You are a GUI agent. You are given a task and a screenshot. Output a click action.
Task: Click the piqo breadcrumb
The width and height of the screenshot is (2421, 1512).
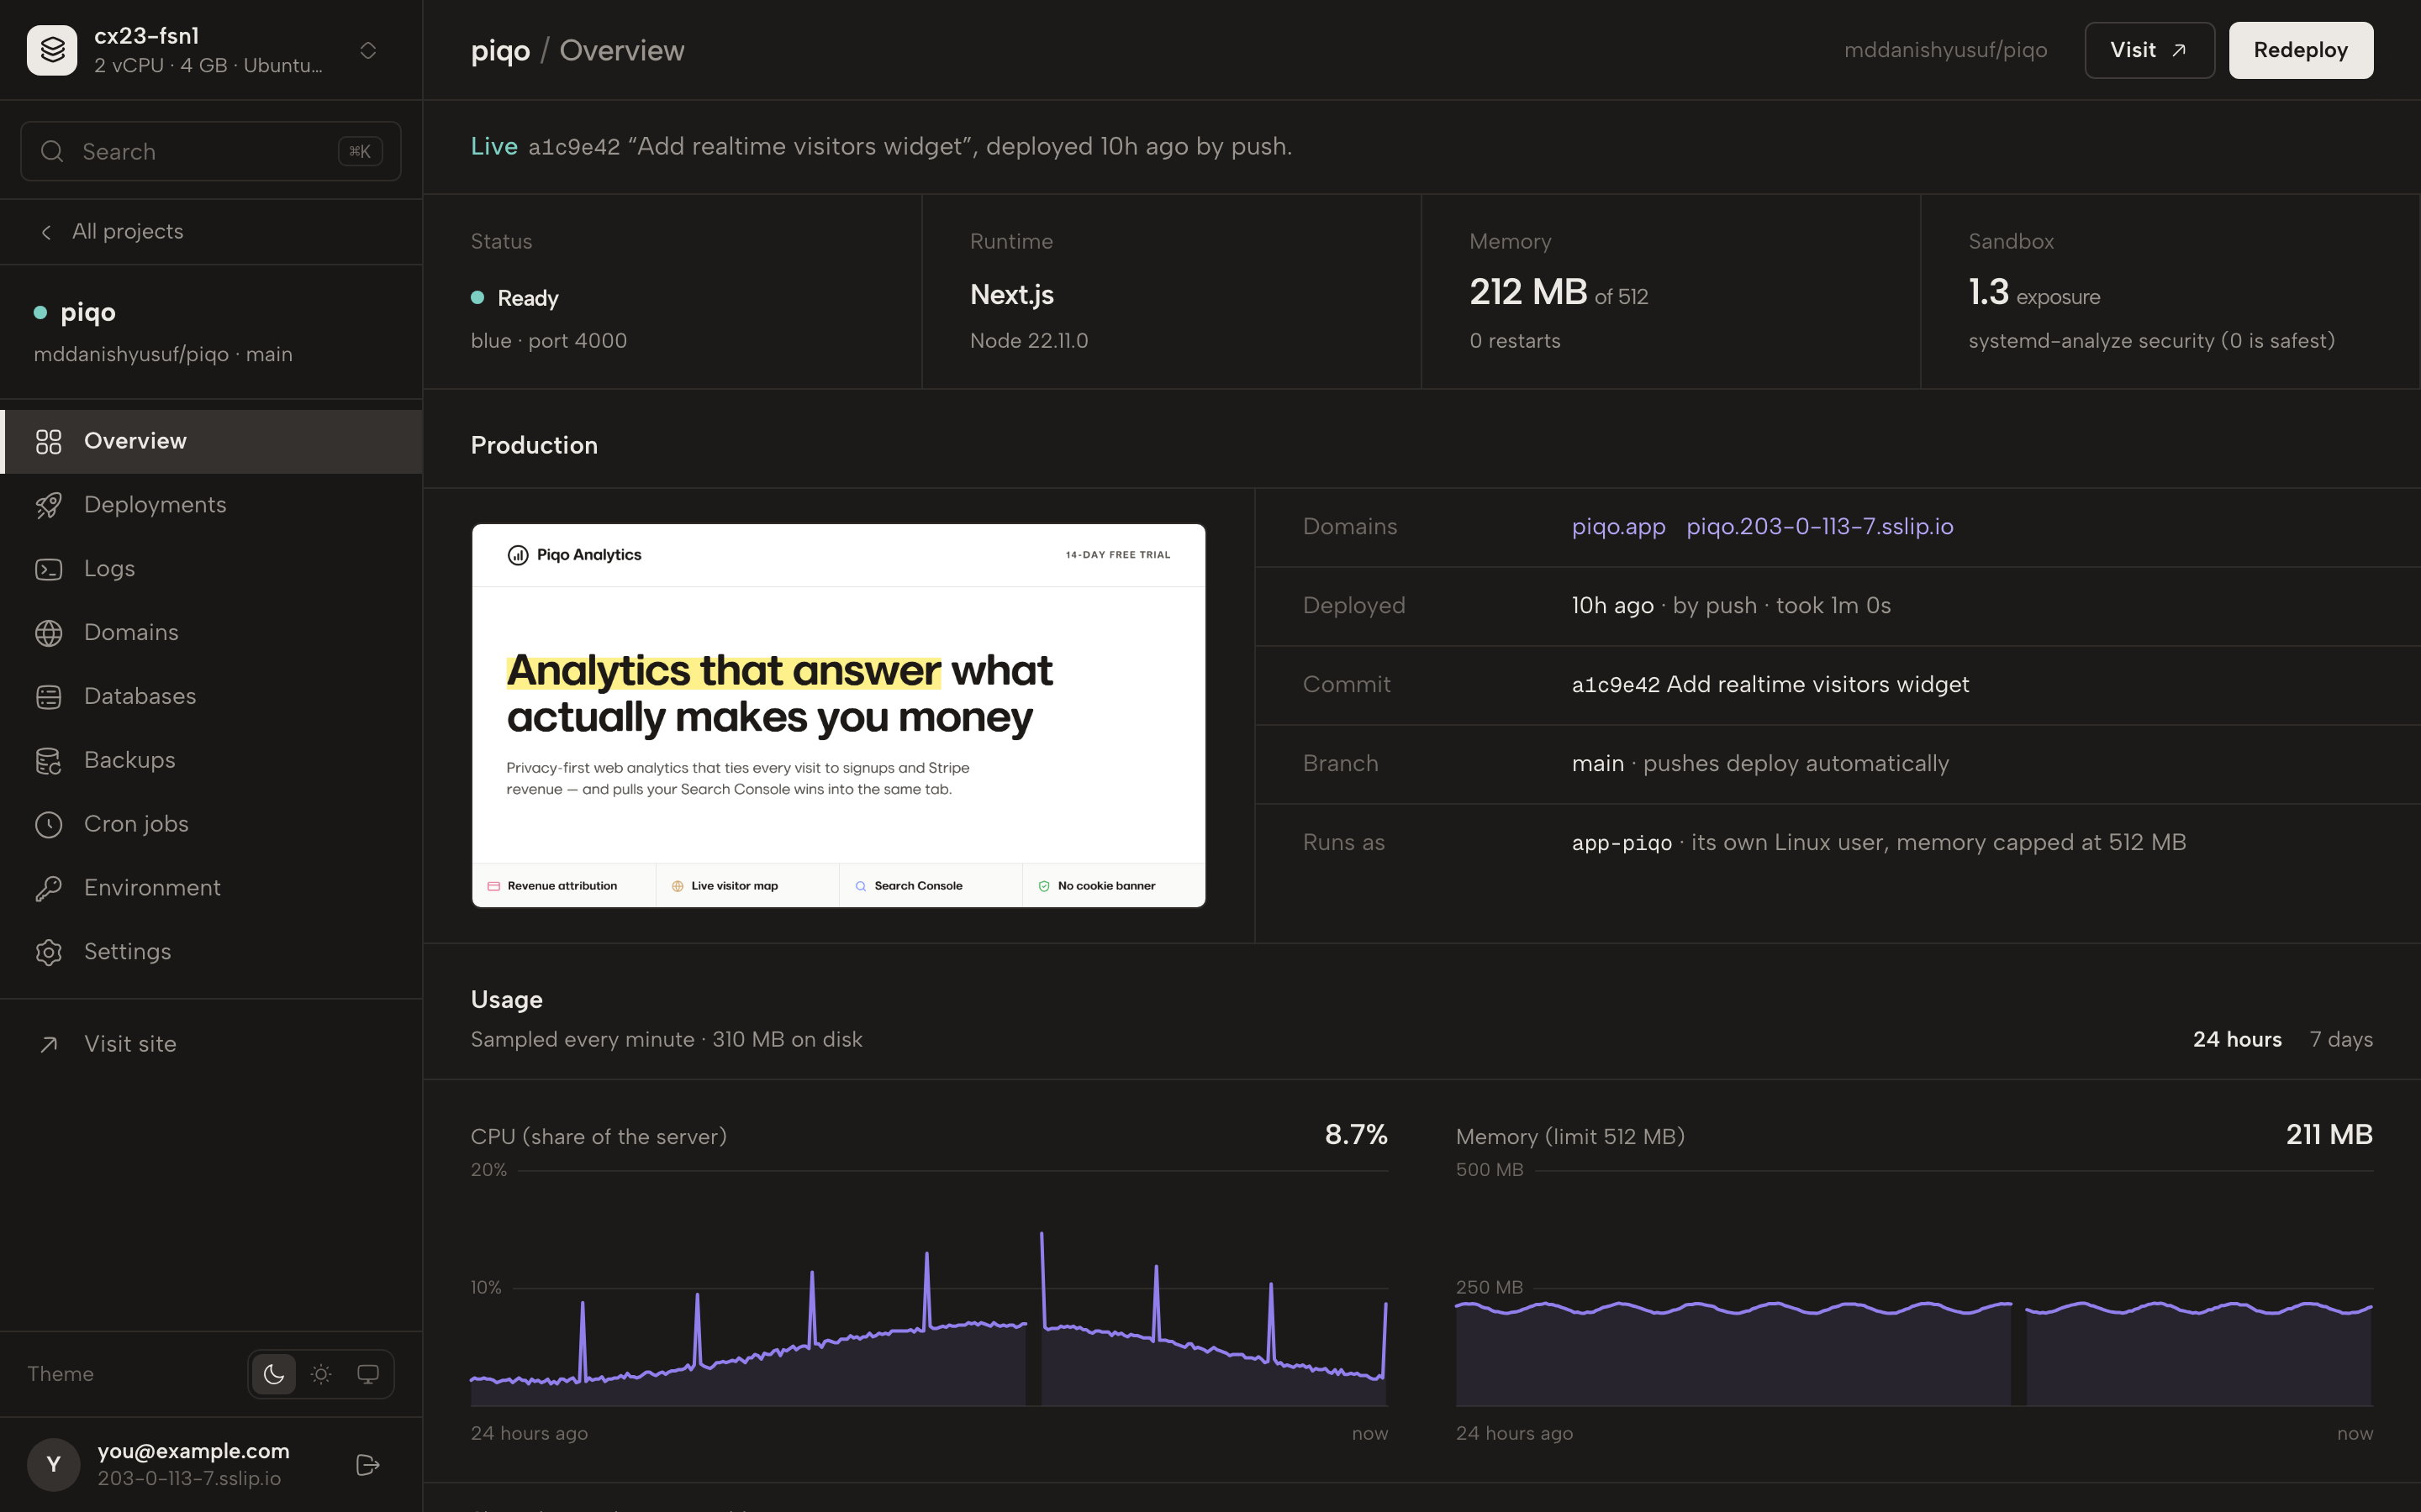point(500,50)
